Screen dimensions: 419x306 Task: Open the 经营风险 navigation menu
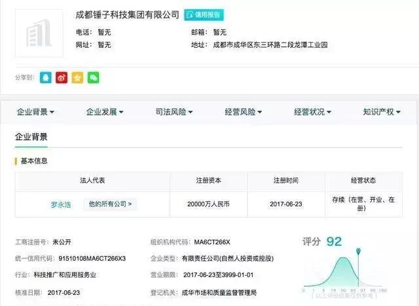[x=244, y=112]
